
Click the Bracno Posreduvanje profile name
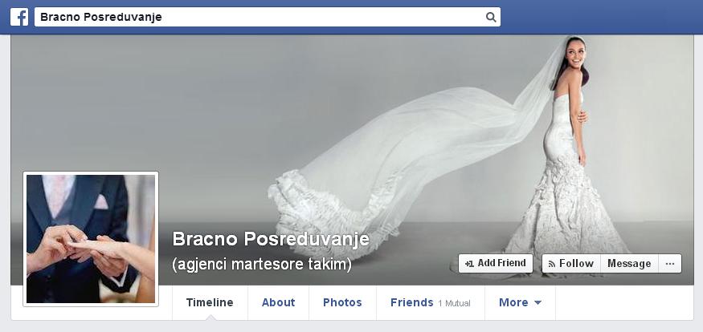point(271,239)
